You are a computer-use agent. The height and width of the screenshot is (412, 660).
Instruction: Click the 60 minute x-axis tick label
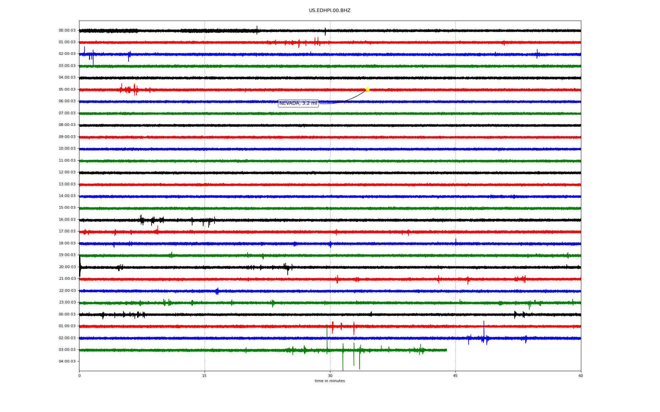(581, 376)
